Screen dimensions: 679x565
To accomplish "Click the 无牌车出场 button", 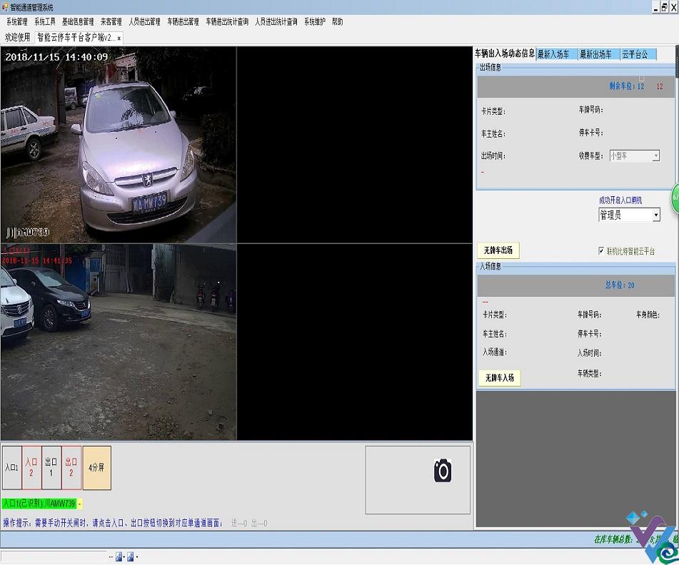I will tap(498, 250).
